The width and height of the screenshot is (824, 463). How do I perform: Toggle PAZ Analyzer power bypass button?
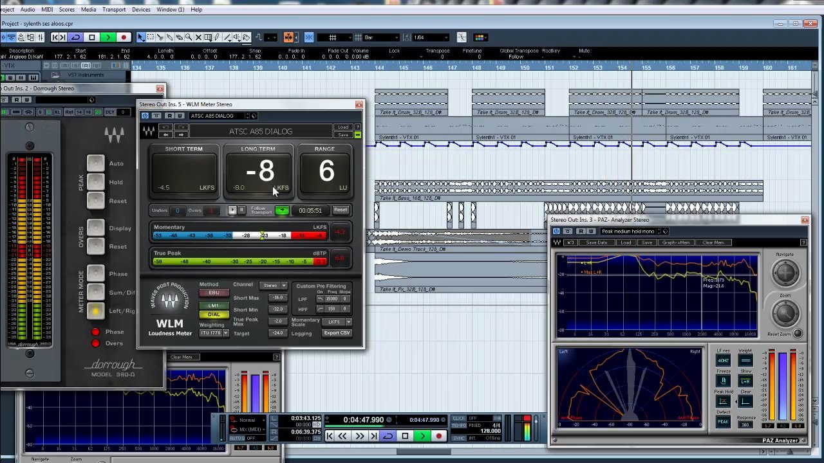coord(556,231)
